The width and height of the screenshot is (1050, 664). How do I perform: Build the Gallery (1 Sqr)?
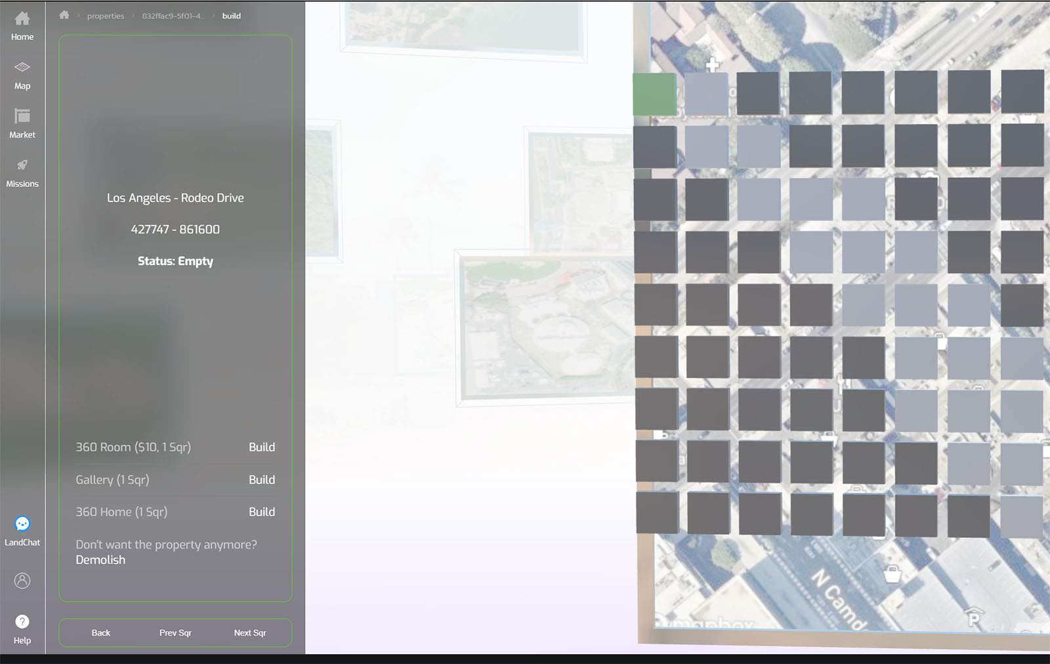pos(262,480)
